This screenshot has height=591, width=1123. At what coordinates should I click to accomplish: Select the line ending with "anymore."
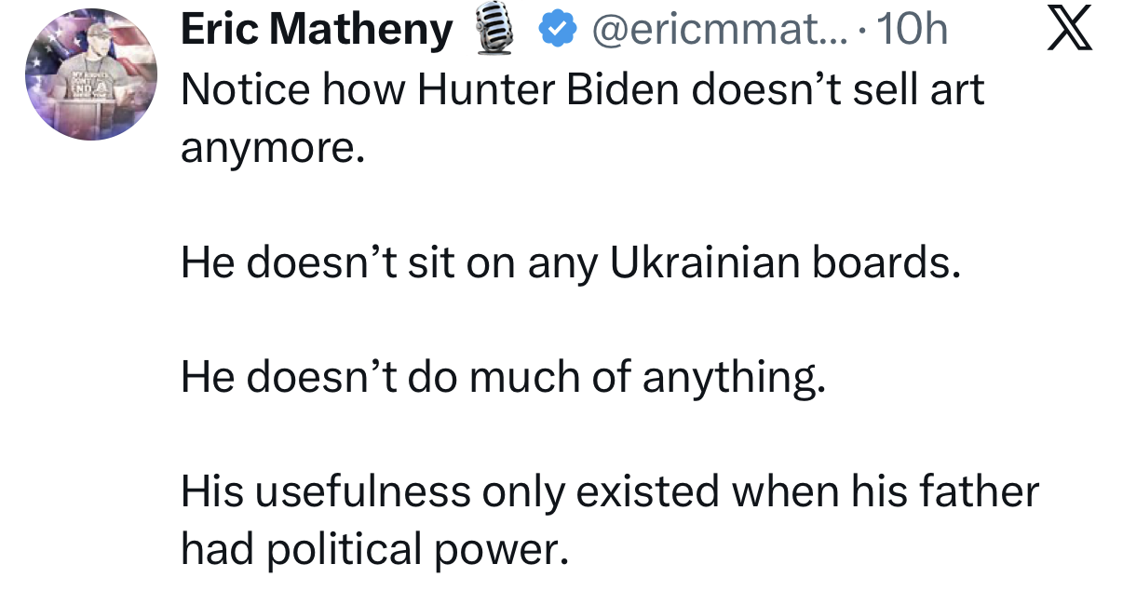tap(270, 149)
